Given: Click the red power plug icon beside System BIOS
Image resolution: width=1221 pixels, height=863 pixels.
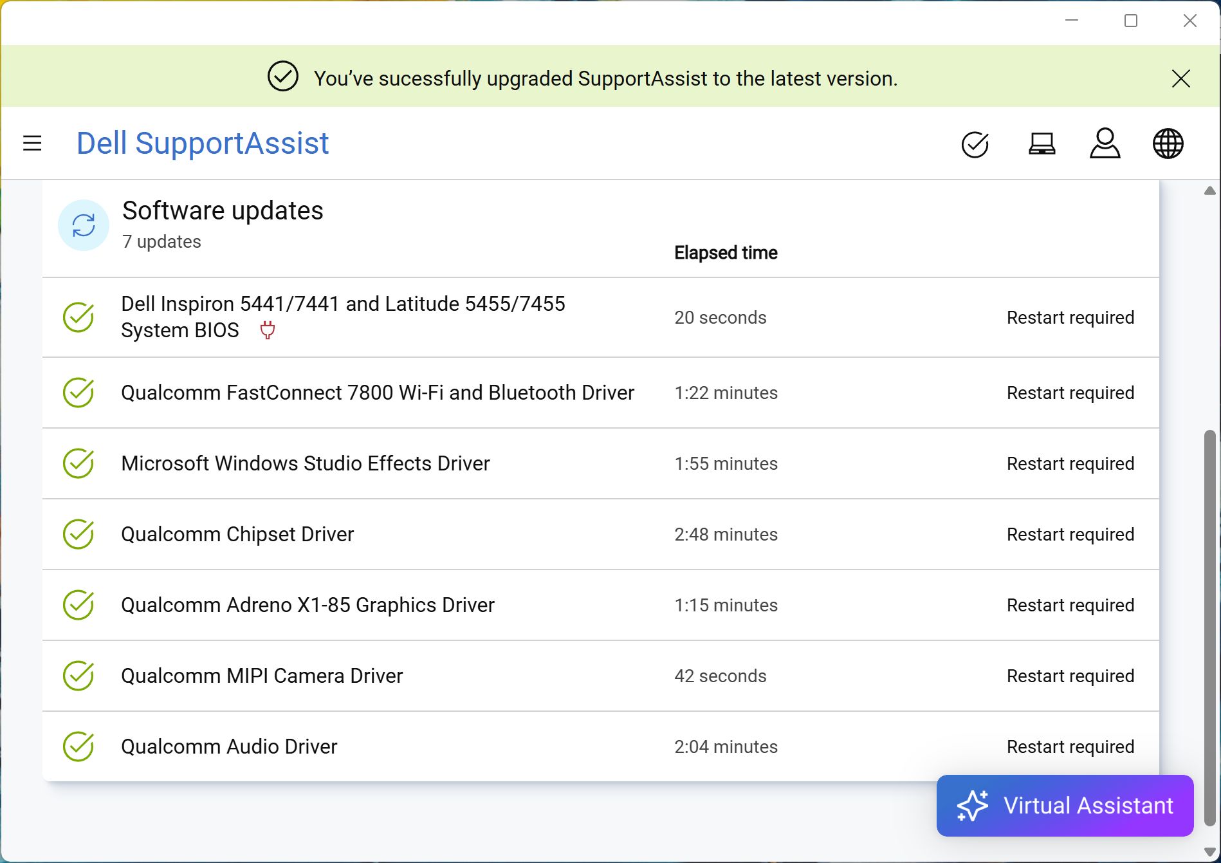Looking at the screenshot, I should pyautogui.click(x=267, y=330).
